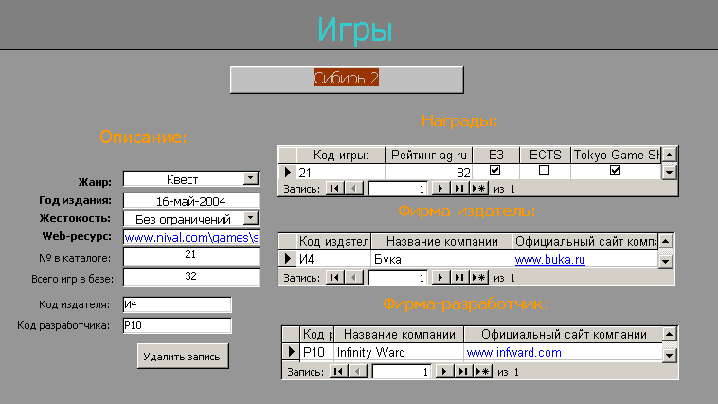Add new record in Фирма-издатель navigator

(x=479, y=278)
